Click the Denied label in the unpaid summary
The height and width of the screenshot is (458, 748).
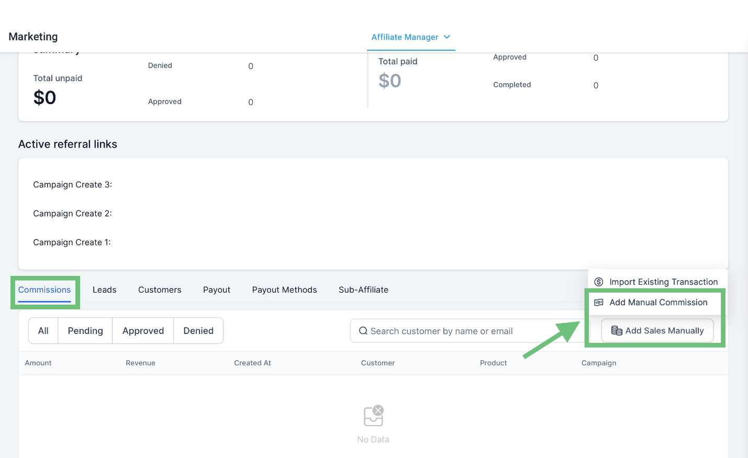coord(160,65)
